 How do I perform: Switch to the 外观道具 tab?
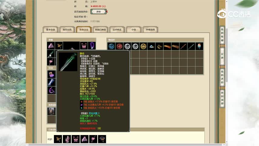(150, 30)
